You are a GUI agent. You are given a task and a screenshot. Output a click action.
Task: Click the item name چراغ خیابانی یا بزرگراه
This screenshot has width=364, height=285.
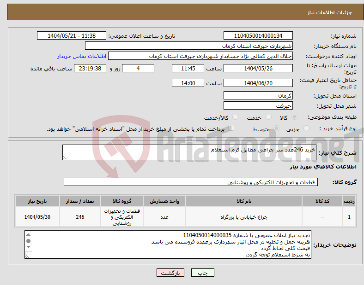tap(244, 217)
